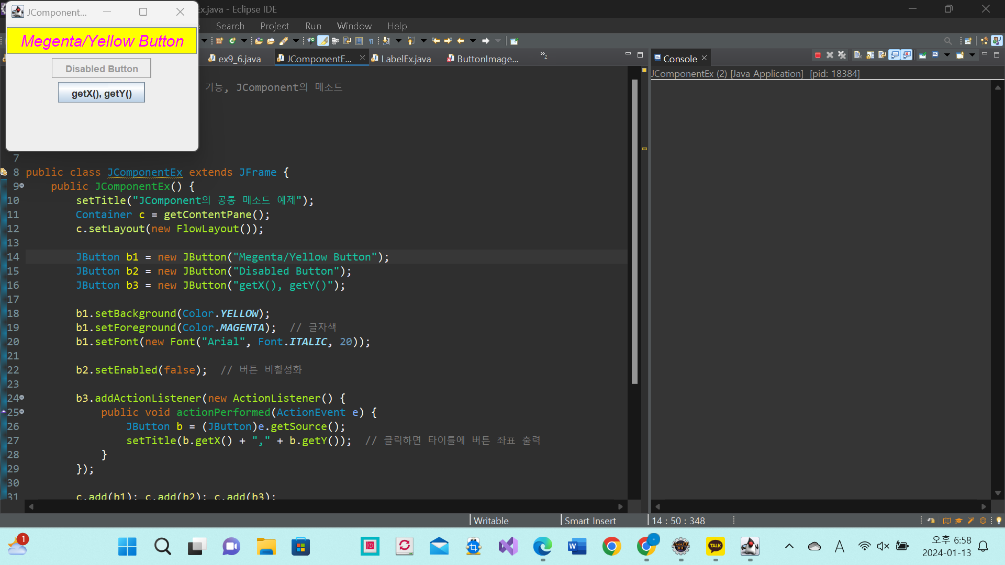Click Next Annotation arrow icon
This screenshot has height=565, width=1005.
click(x=386, y=41)
